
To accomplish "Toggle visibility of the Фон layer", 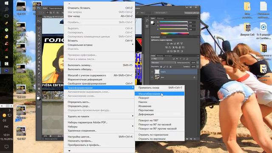I will tap(152, 77).
